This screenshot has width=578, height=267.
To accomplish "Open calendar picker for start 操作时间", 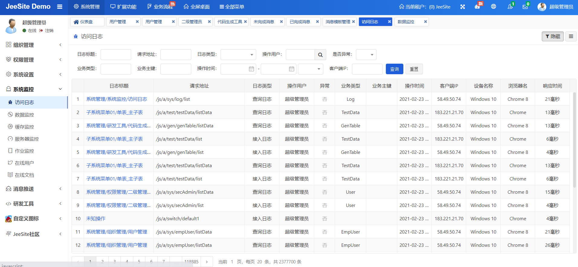I will [251, 69].
